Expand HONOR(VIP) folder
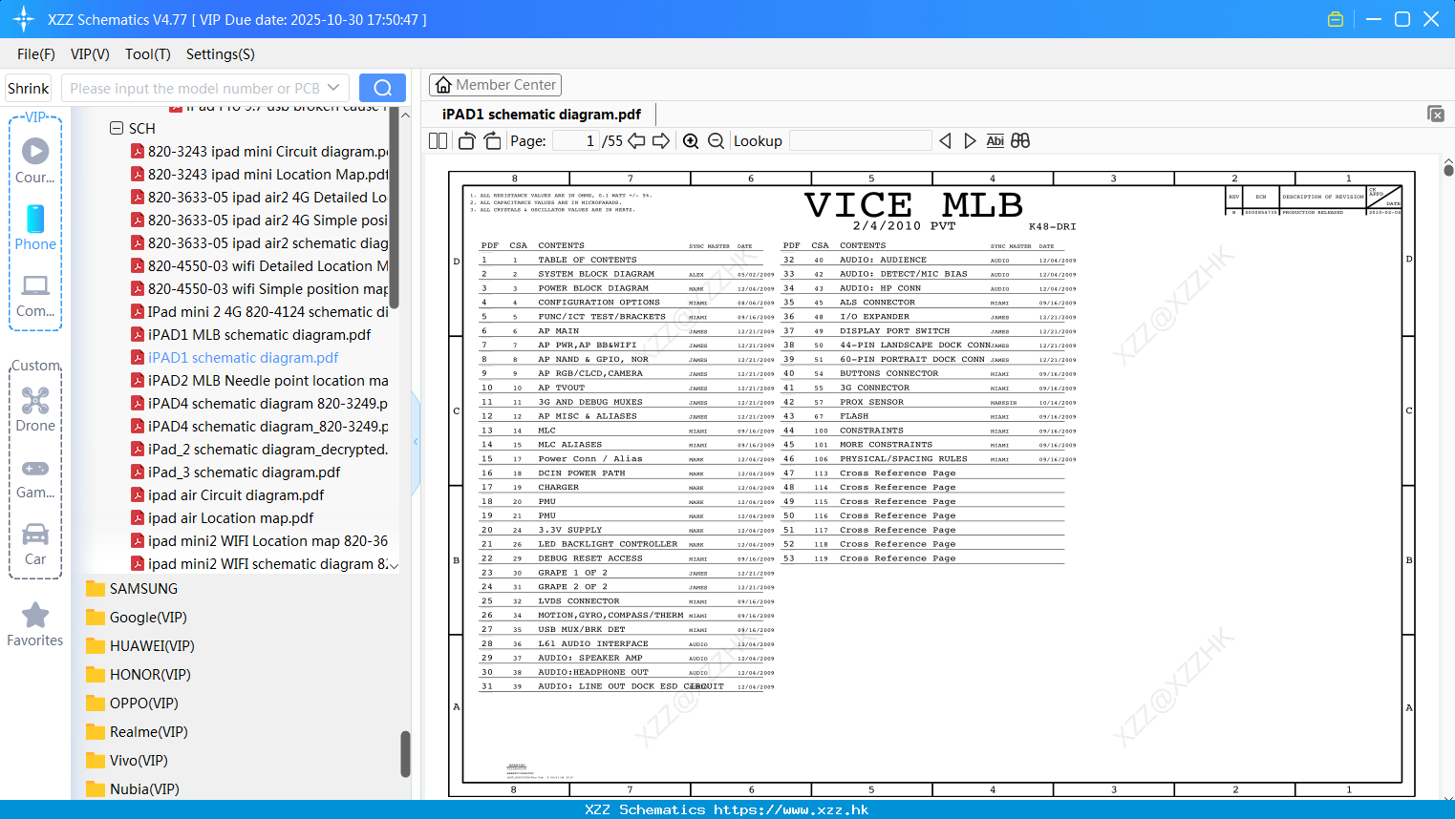 click(x=139, y=675)
